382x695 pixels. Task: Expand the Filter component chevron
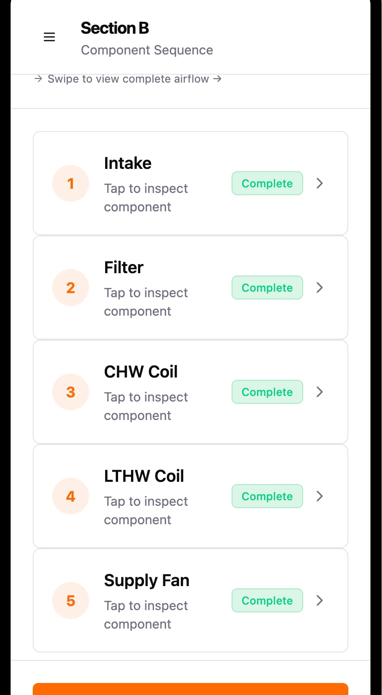[x=320, y=288]
